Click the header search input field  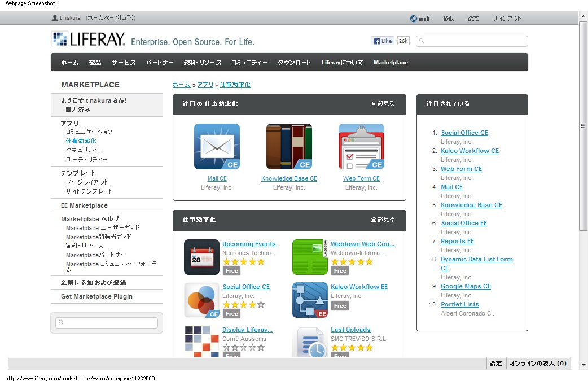click(472, 41)
